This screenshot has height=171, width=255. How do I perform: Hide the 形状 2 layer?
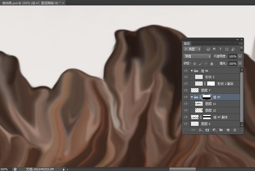pyautogui.click(x=186, y=77)
